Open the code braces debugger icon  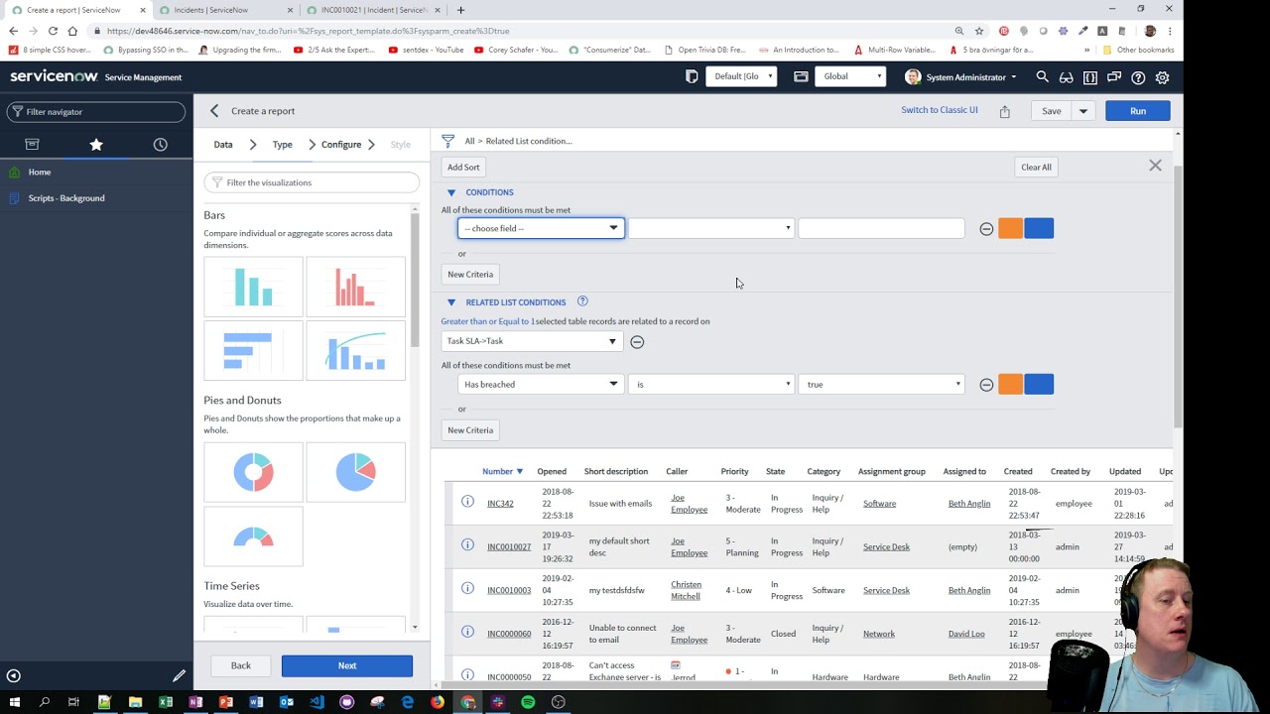point(1090,76)
